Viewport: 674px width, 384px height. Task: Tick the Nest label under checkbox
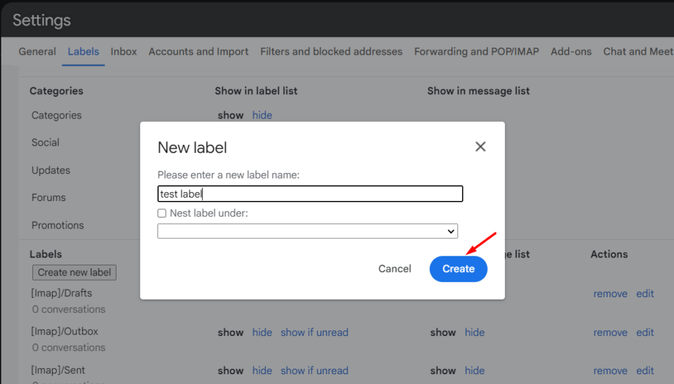click(x=162, y=213)
